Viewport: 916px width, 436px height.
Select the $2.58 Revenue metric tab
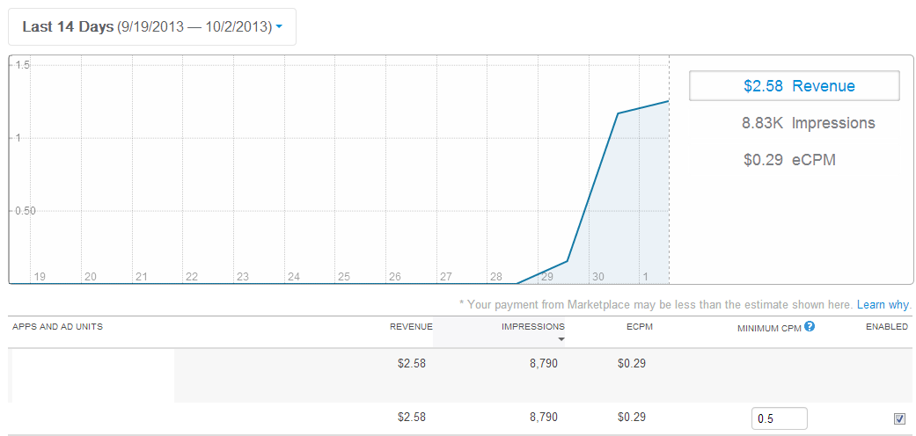tap(794, 86)
